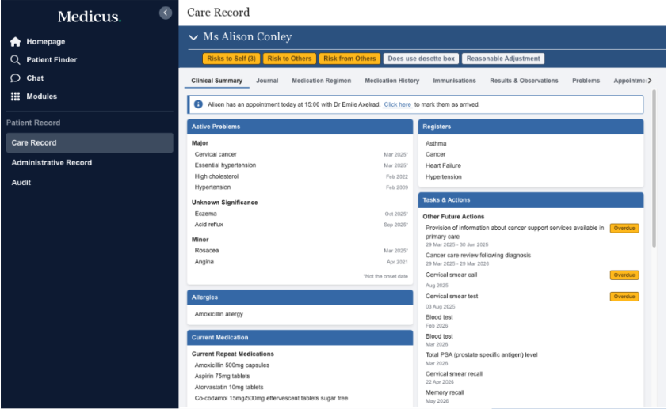Open the Modules grid icon

[15, 97]
